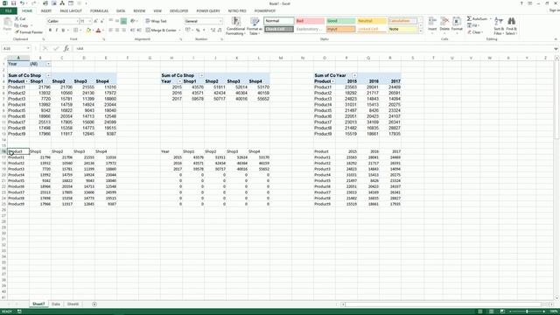This screenshot has width=560, height=315.
Task: Apply the Good cell style
Action: [340, 21]
